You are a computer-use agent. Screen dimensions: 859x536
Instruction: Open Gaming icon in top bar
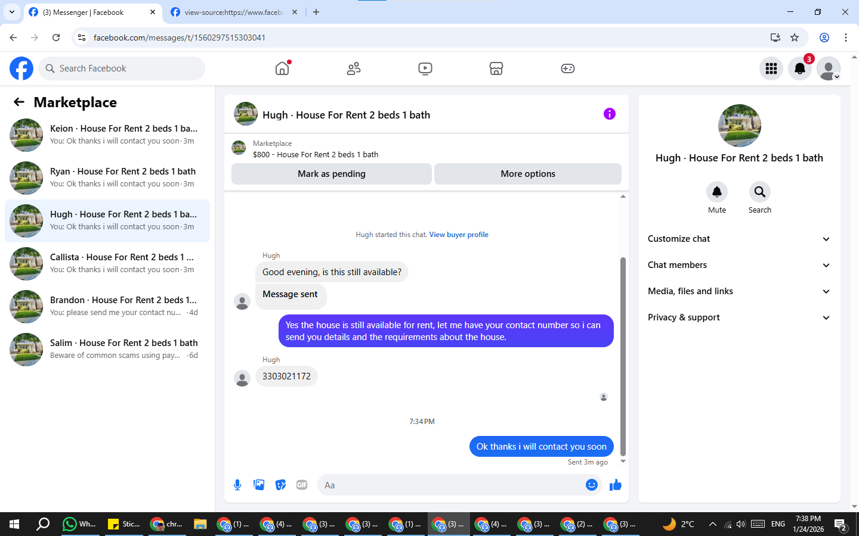pyautogui.click(x=568, y=68)
